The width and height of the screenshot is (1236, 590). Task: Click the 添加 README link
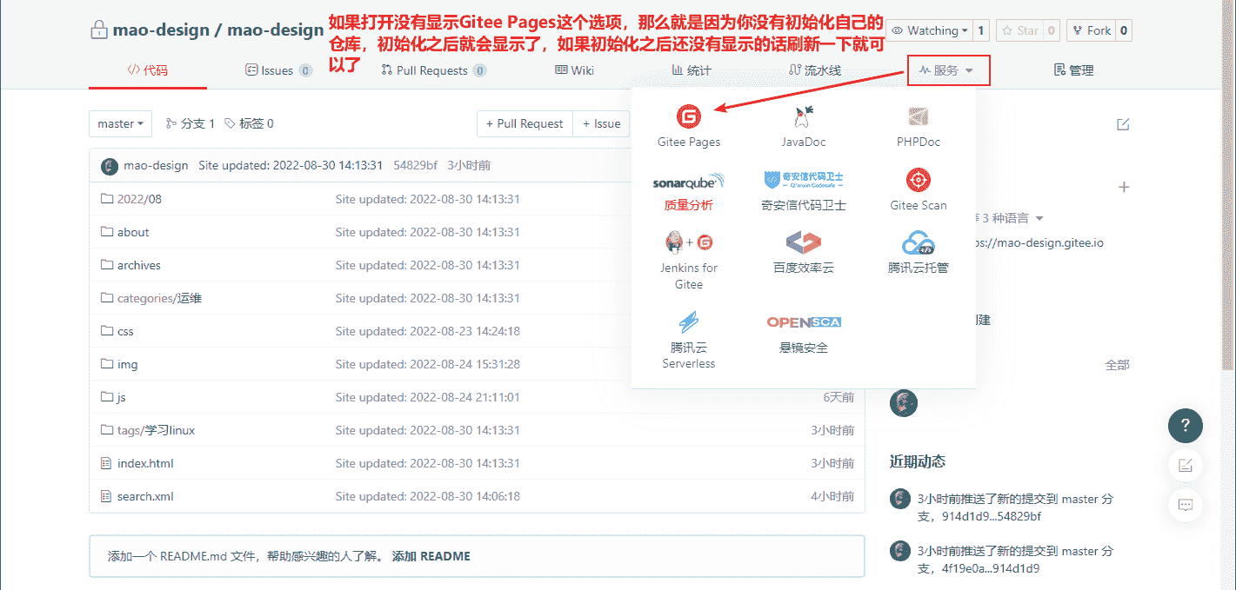431,556
